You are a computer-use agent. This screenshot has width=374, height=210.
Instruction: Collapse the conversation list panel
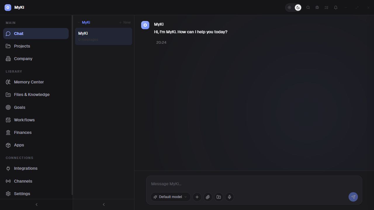coord(104,204)
